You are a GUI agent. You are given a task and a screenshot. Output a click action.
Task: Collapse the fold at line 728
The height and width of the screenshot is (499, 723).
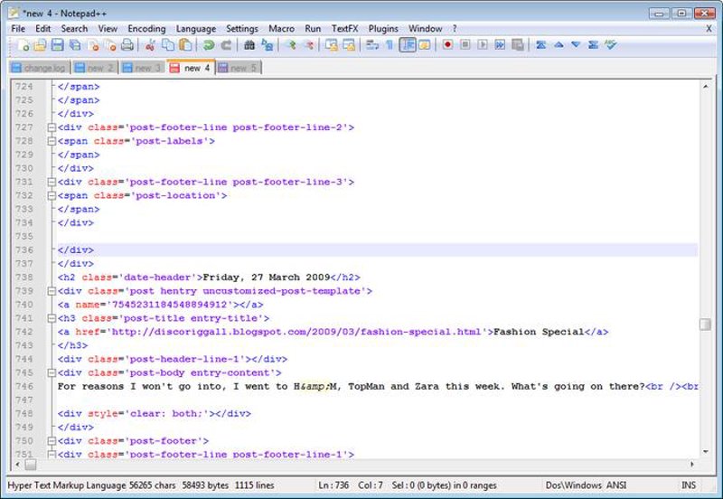(x=52, y=141)
